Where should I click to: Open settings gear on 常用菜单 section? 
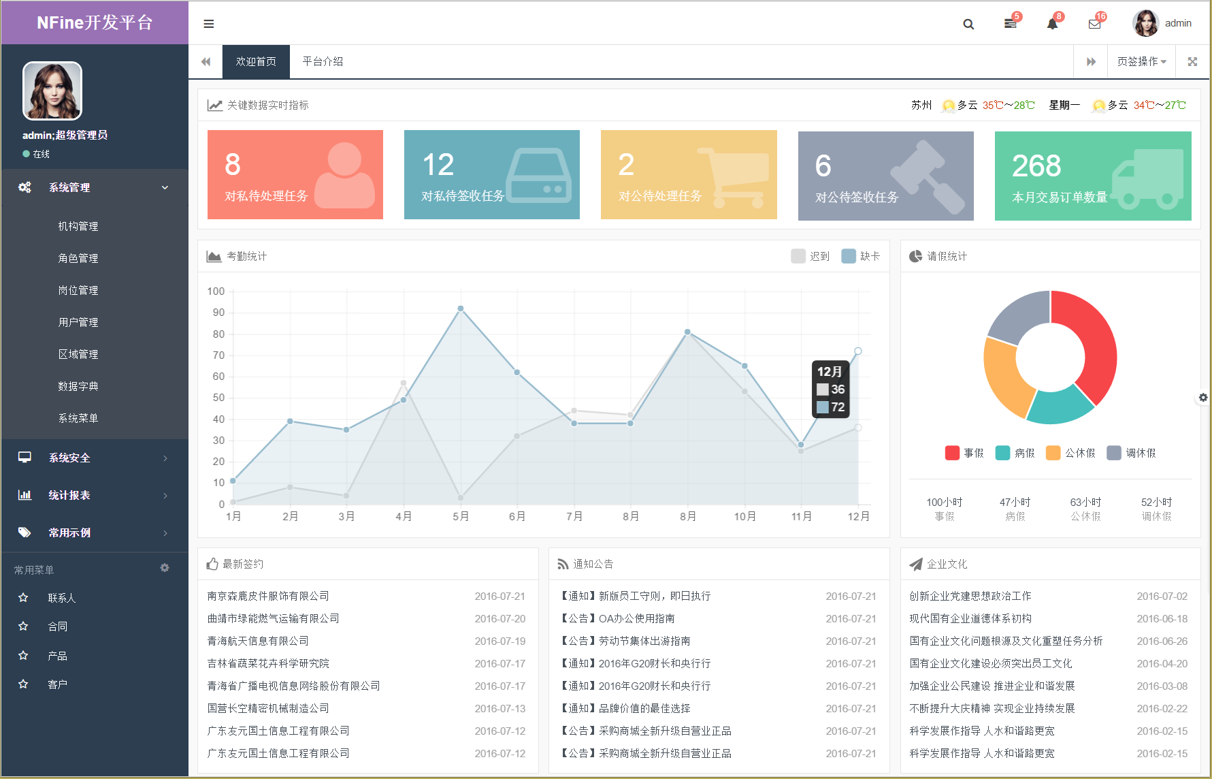tap(165, 568)
